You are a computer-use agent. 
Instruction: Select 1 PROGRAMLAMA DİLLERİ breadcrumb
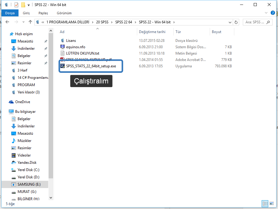click(68, 22)
